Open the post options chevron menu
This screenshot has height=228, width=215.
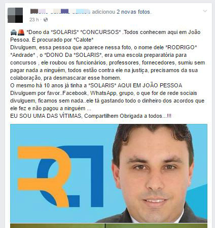(205, 11)
